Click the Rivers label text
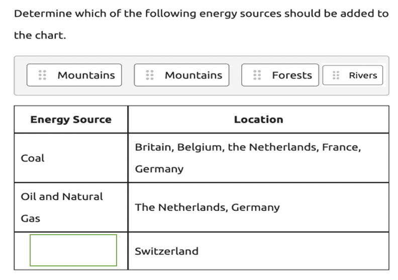The image size is (398, 280). point(363,75)
